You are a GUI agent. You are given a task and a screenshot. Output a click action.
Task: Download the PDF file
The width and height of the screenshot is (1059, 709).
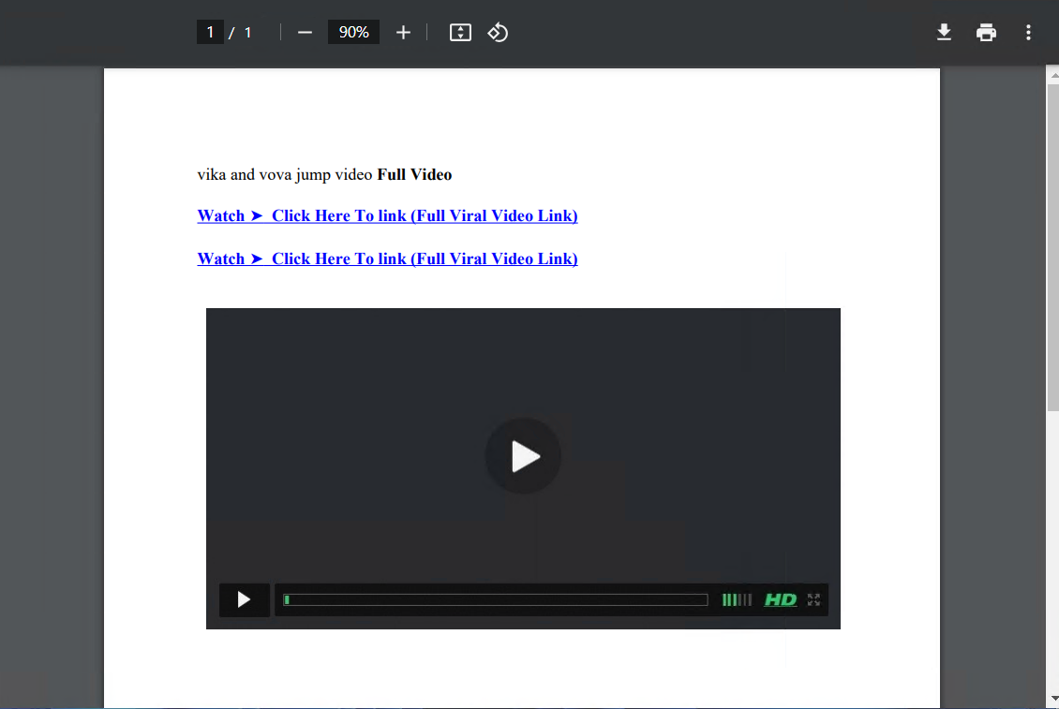pos(944,33)
